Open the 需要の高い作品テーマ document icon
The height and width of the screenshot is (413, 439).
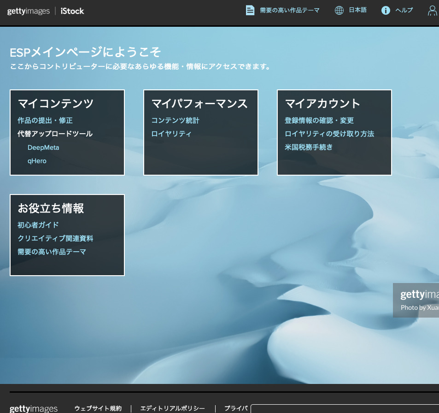point(250,10)
